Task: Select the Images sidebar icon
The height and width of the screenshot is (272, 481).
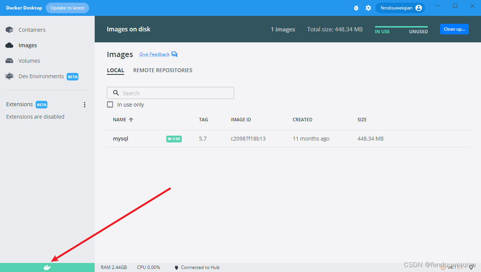Action: tap(9, 45)
